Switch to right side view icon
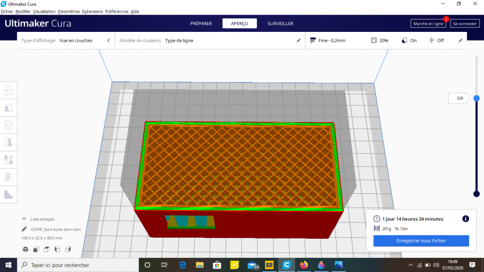The width and height of the screenshot is (484, 272). click(68, 249)
